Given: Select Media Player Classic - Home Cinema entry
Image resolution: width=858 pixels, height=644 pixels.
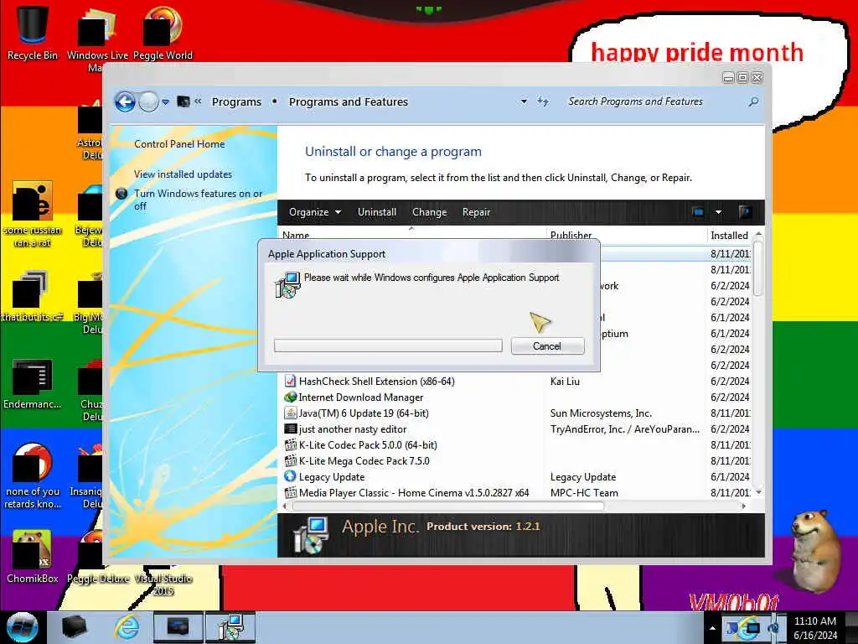Looking at the screenshot, I should pyautogui.click(x=516, y=493).
